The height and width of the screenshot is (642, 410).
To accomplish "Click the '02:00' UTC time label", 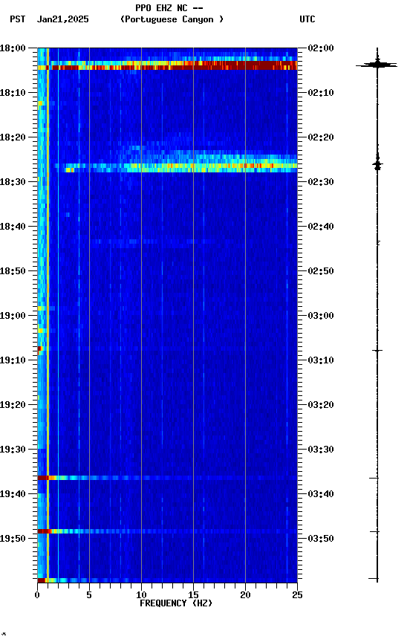I will (321, 48).
